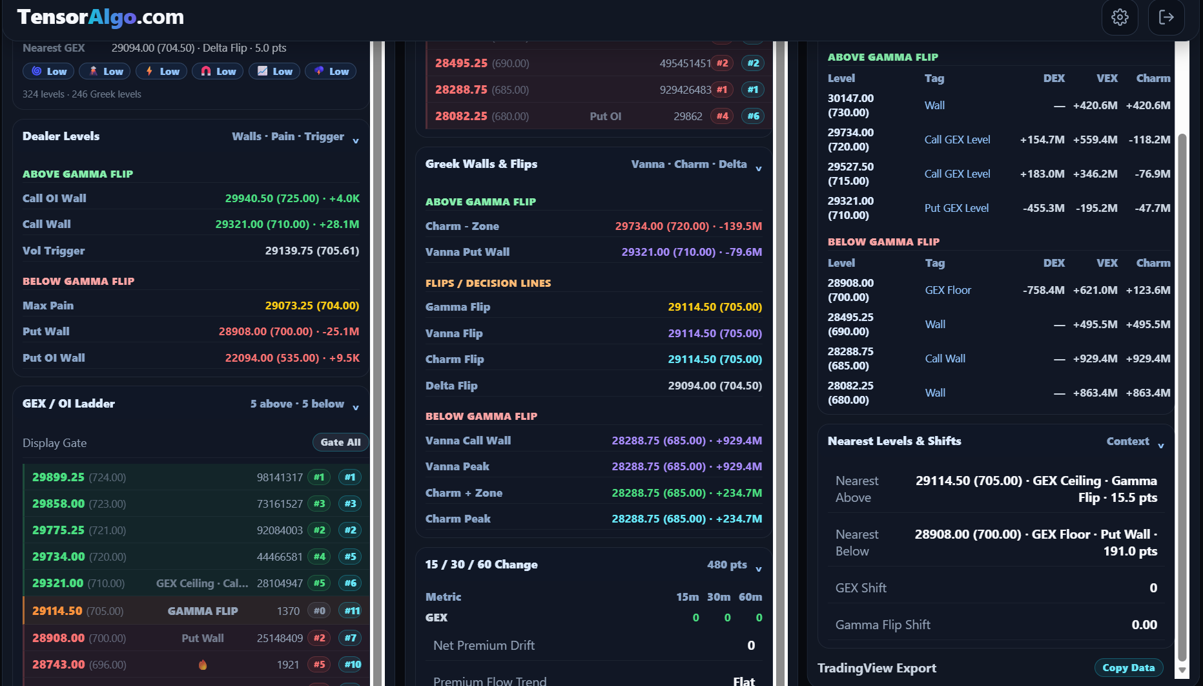
Task: Click the Charm Flip value
Action: [715, 359]
